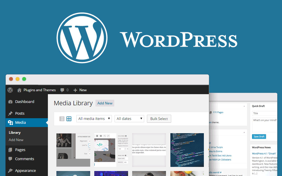Open the comments bubble icon in admin bar
Screen dimensions: 282x176
coord(62,90)
